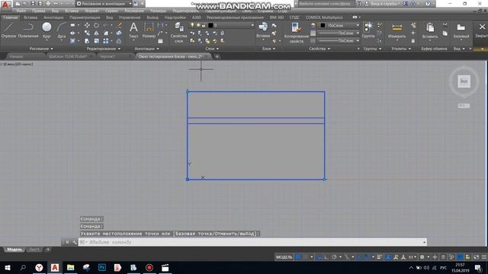Select the Rotate tool in Редактирование panel
This screenshot has height=274, width=488.
[97, 25]
